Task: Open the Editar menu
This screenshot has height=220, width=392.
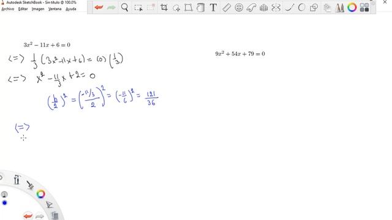Action: pyautogui.click(x=23, y=9)
